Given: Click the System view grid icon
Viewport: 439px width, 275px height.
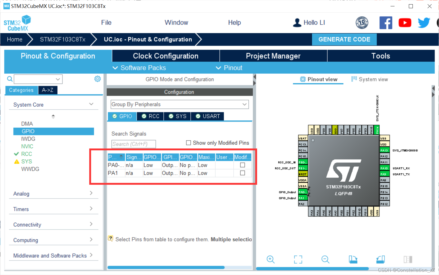Looking at the screenshot, I should coord(354,79).
